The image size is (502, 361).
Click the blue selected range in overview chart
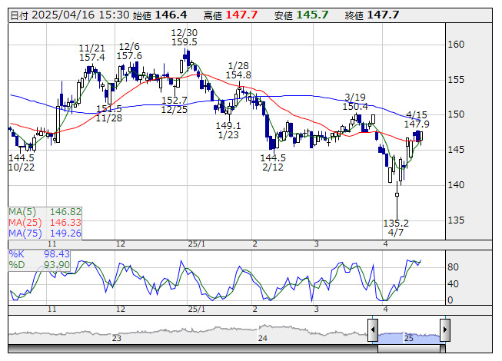(x=409, y=338)
